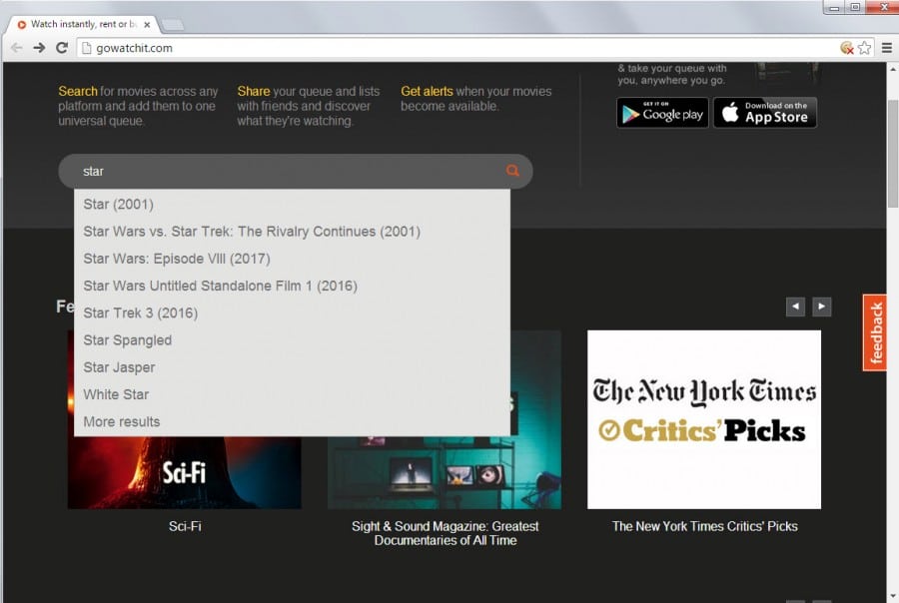Expand More results in the search suggestions
Image resolution: width=899 pixels, height=603 pixels.
pyautogui.click(x=121, y=421)
